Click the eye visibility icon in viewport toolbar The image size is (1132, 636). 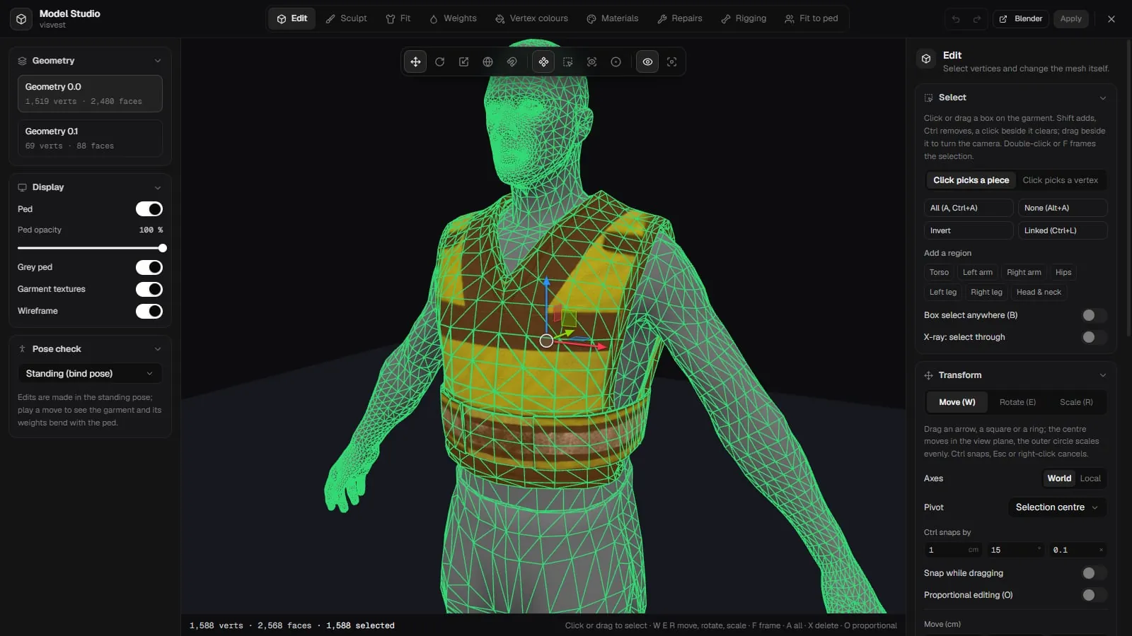coord(647,62)
